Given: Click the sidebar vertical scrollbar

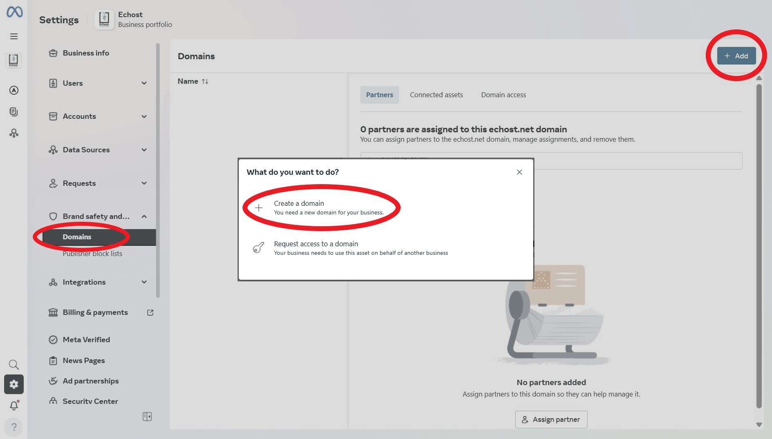Looking at the screenshot, I should click(158, 170).
